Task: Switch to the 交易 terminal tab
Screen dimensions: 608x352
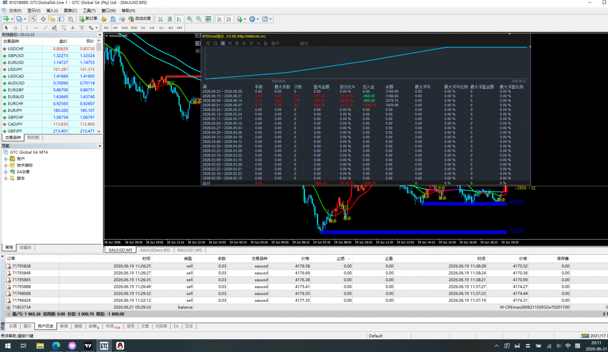Action: [x=13, y=326]
